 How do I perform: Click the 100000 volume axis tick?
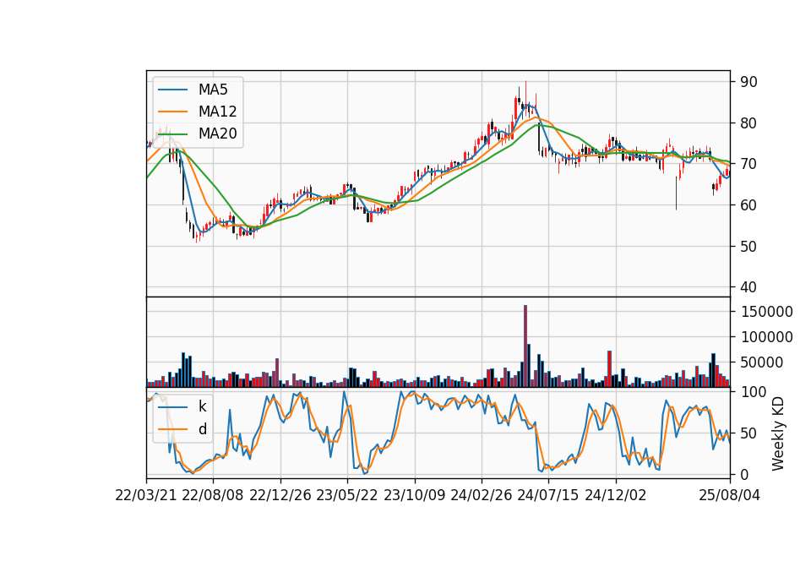[x=766, y=337]
